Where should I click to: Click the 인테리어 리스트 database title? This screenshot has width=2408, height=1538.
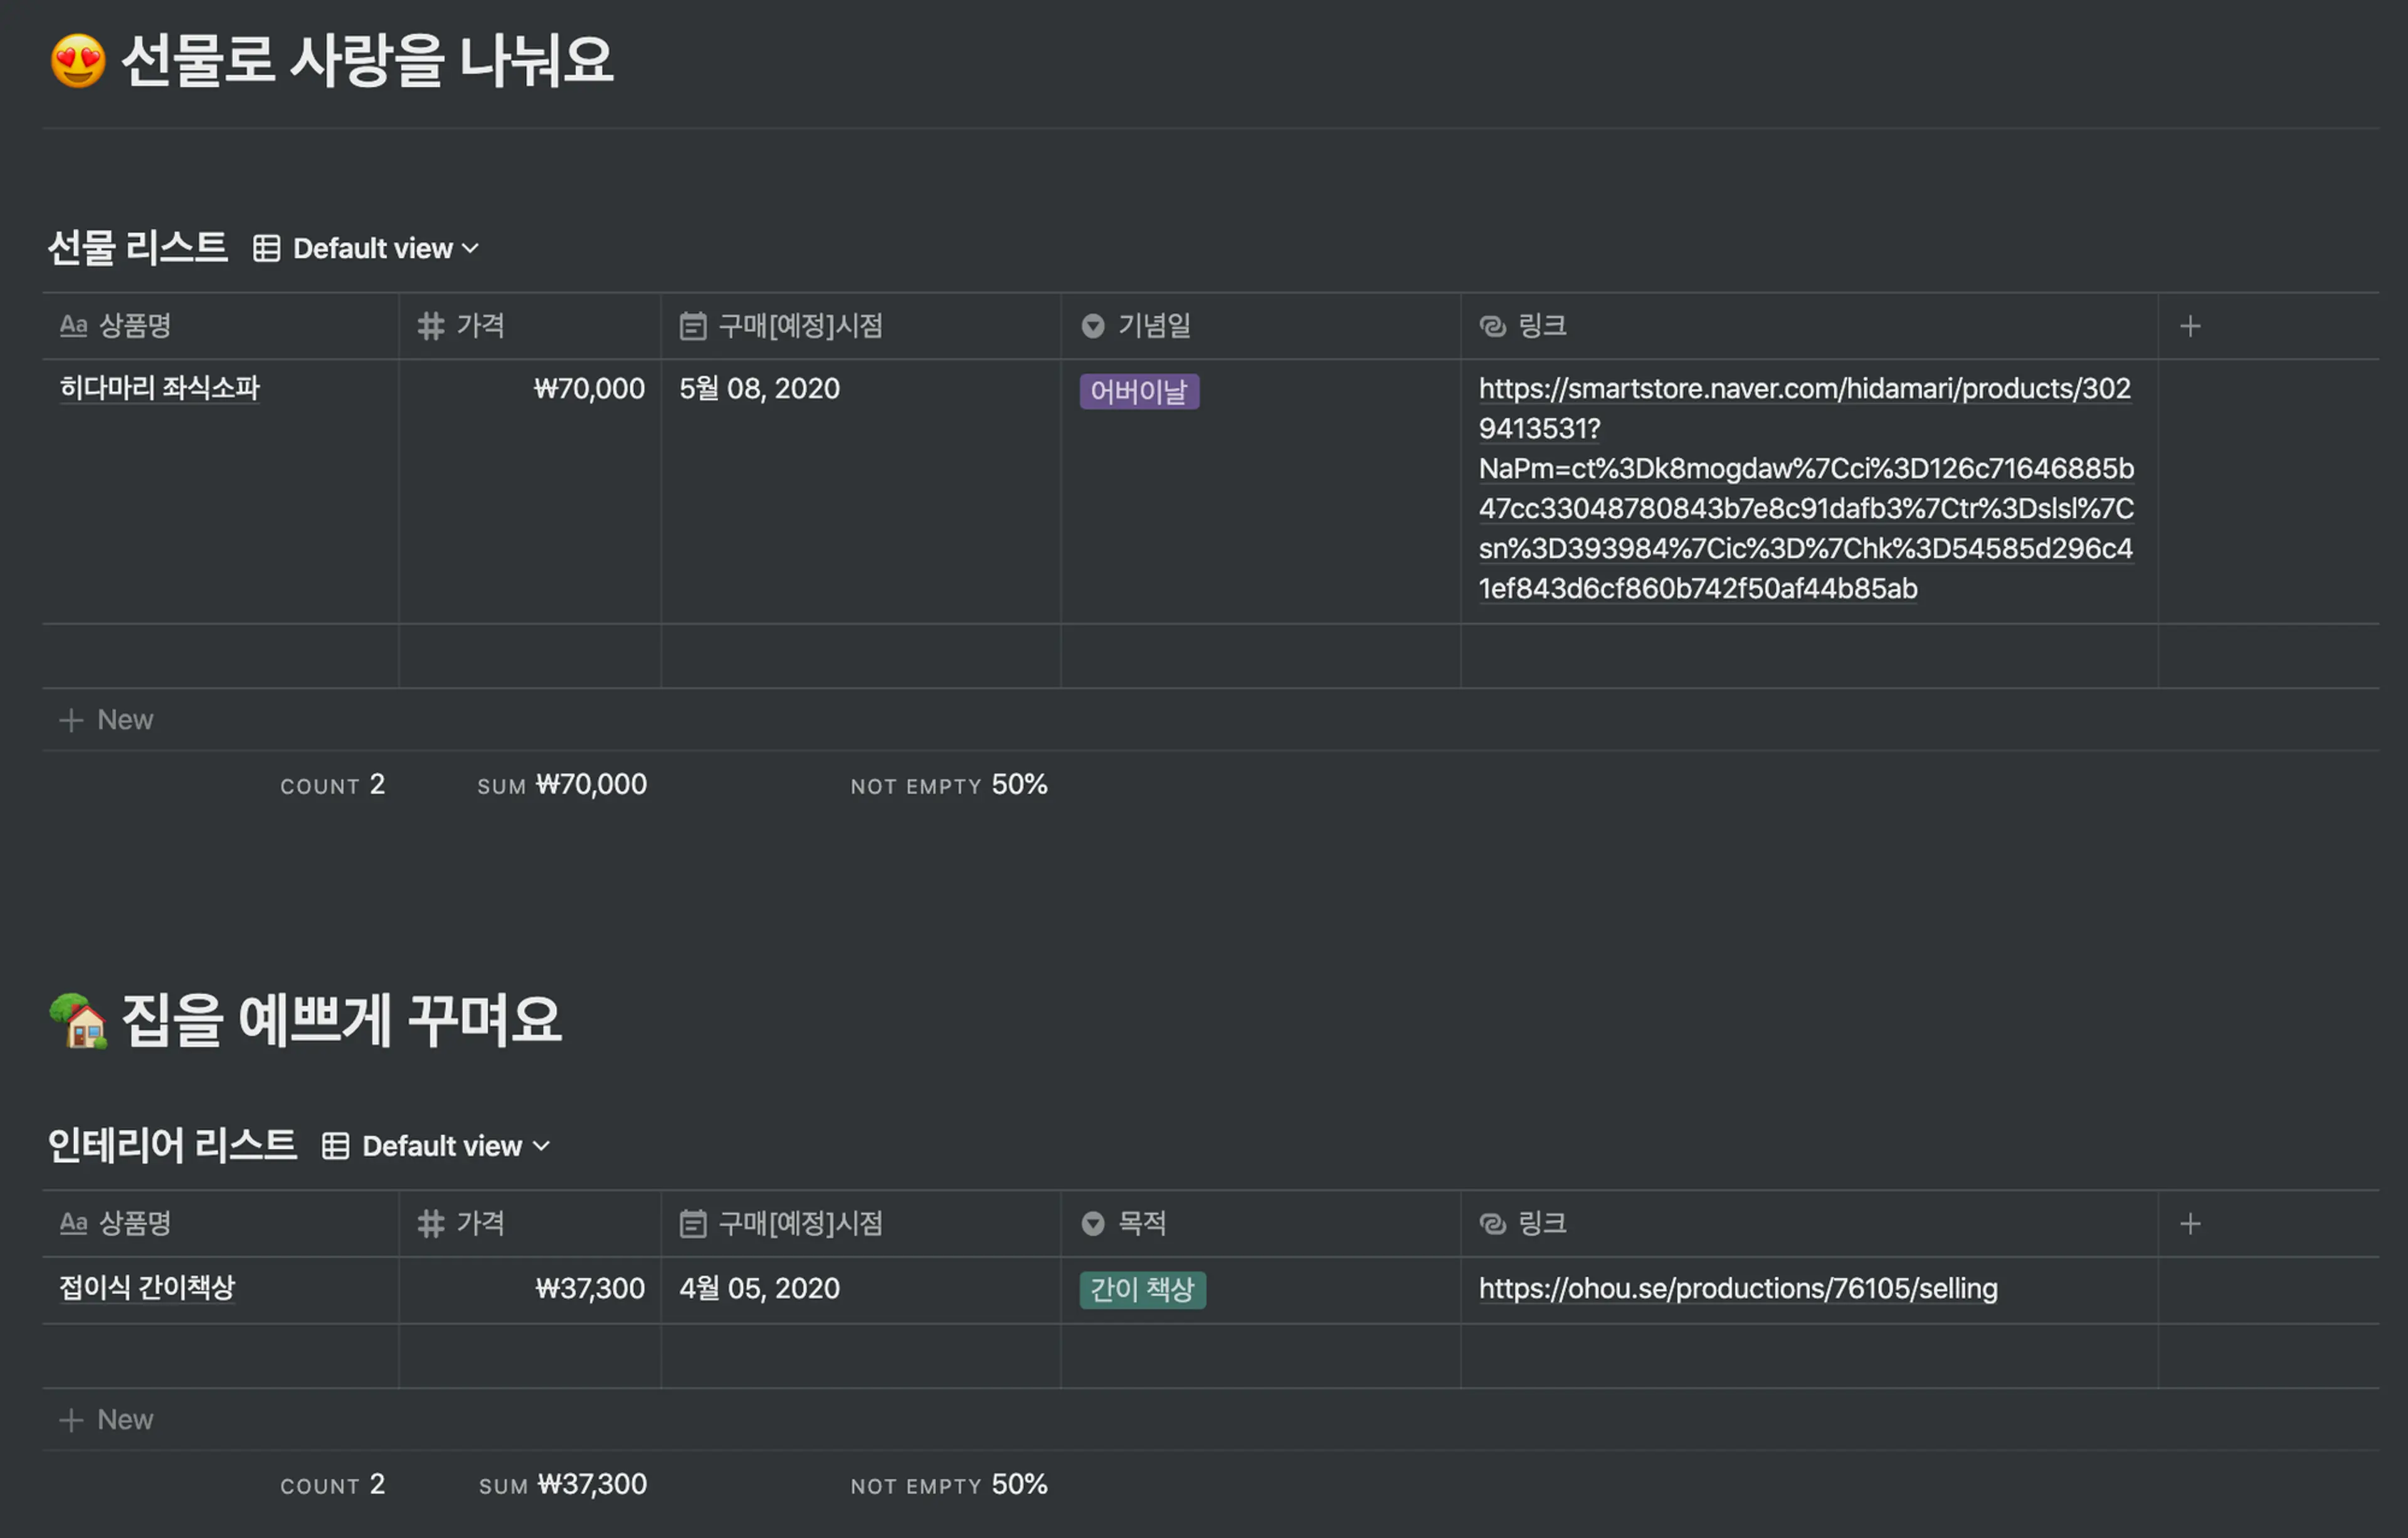tap(172, 1146)
